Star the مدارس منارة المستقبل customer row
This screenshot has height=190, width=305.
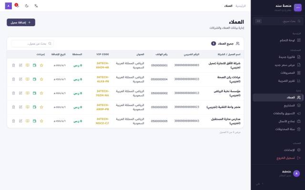(x=41, y=121)
